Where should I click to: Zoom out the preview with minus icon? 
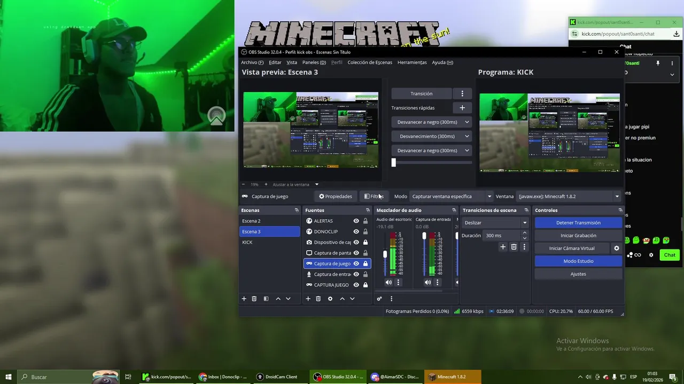(x=244, y=185)
